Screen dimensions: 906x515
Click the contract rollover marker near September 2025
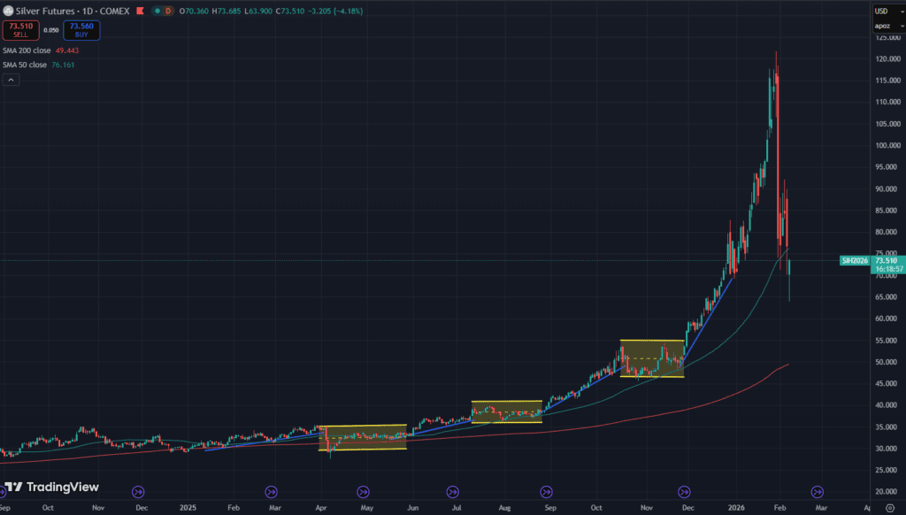click(547, 490)
